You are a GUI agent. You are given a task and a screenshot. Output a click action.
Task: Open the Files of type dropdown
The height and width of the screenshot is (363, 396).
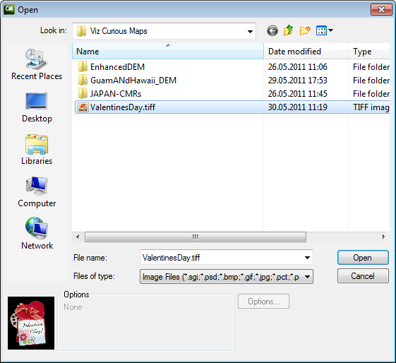click(227, 277)
